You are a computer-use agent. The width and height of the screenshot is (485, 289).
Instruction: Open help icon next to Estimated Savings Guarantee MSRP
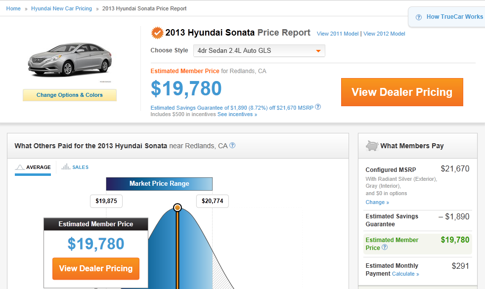coord(318,107)
